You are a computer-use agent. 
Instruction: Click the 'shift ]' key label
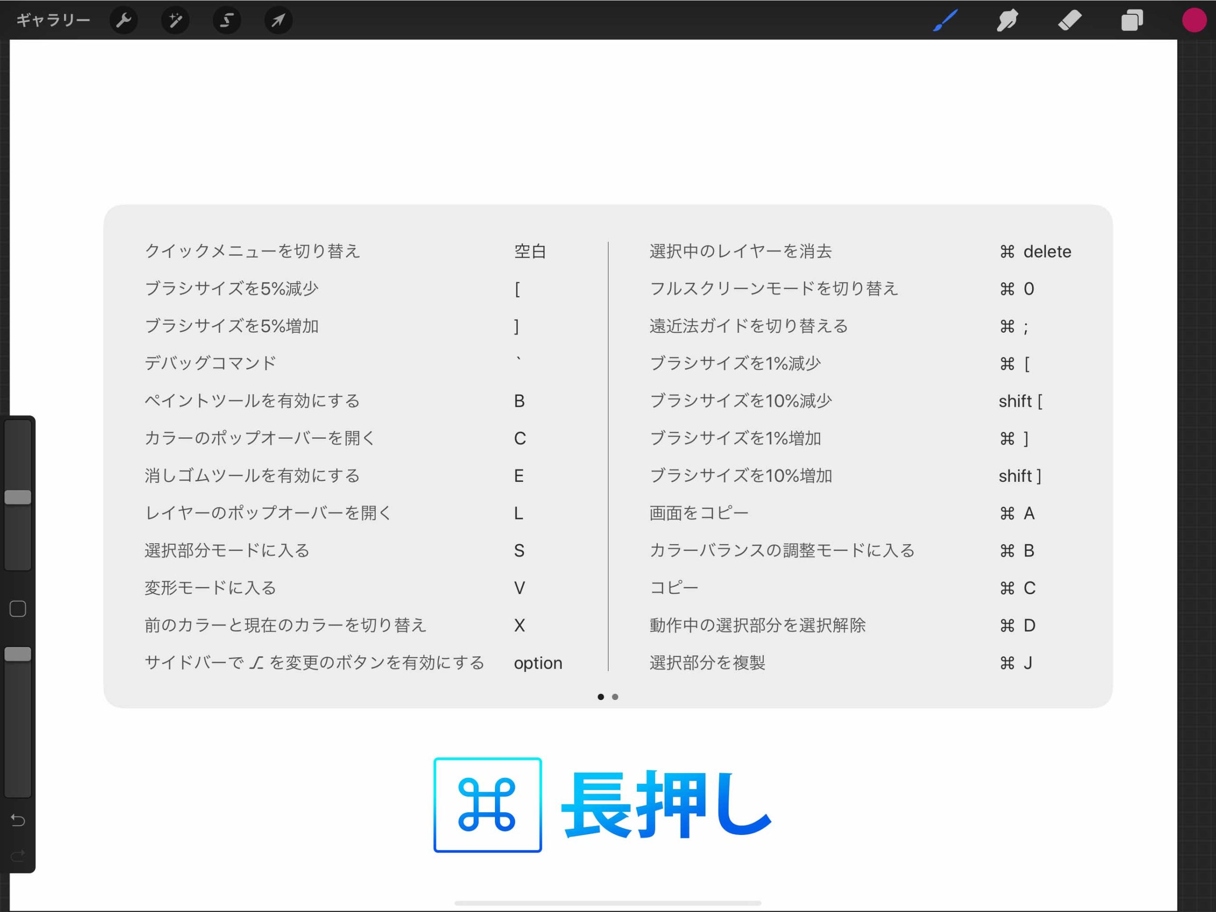1020,476
